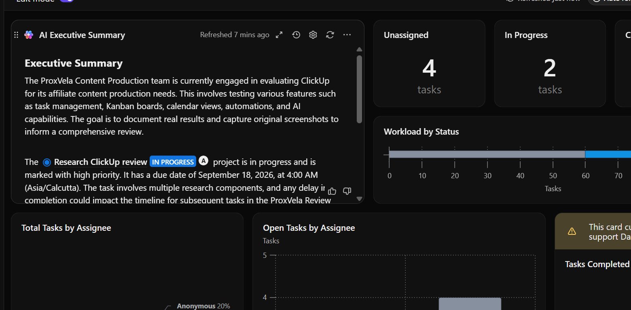This screenshot has width=631, height=310.
Task: Open the AI Executive Summary more options menu
Action: pyautogui.click(x=347, y=35)
